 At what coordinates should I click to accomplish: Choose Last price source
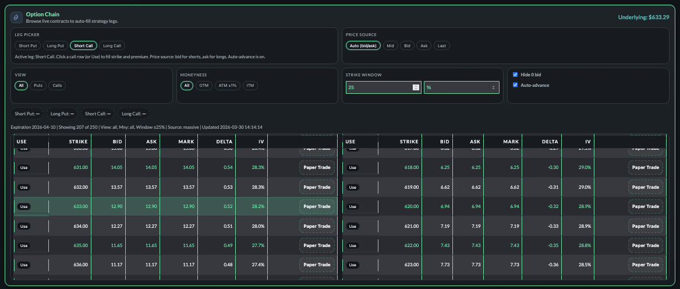coord(441,45)
